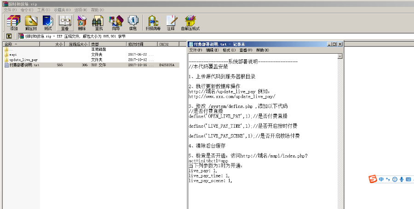
Task: Select the 付费部署说明.txt file row
Action: pos(91,65)
